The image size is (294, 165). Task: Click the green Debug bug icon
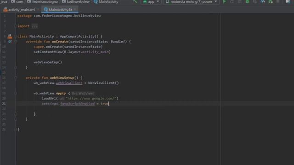tap(247, 2)
